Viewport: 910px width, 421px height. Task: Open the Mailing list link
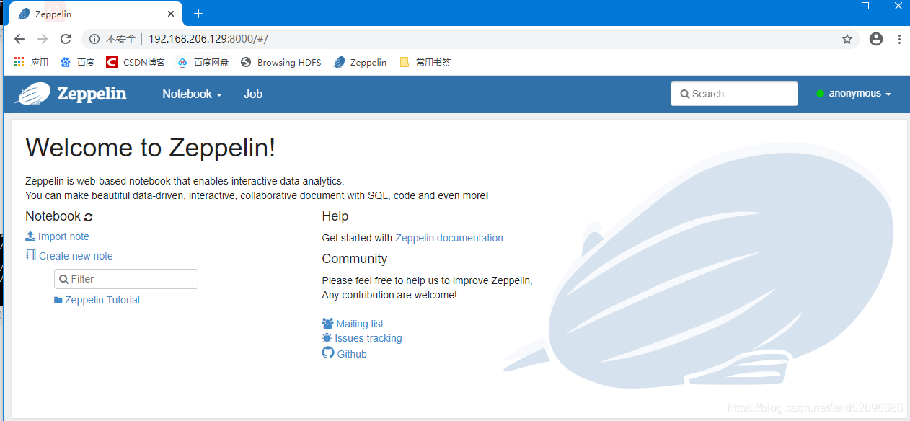353,324
